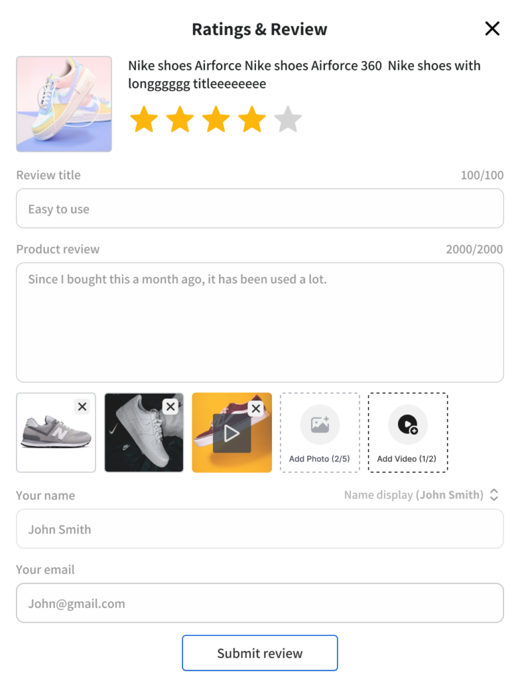This screenshot has height=687, width=520.
Task: Play the uploaded shoe video
Action: 232,433
